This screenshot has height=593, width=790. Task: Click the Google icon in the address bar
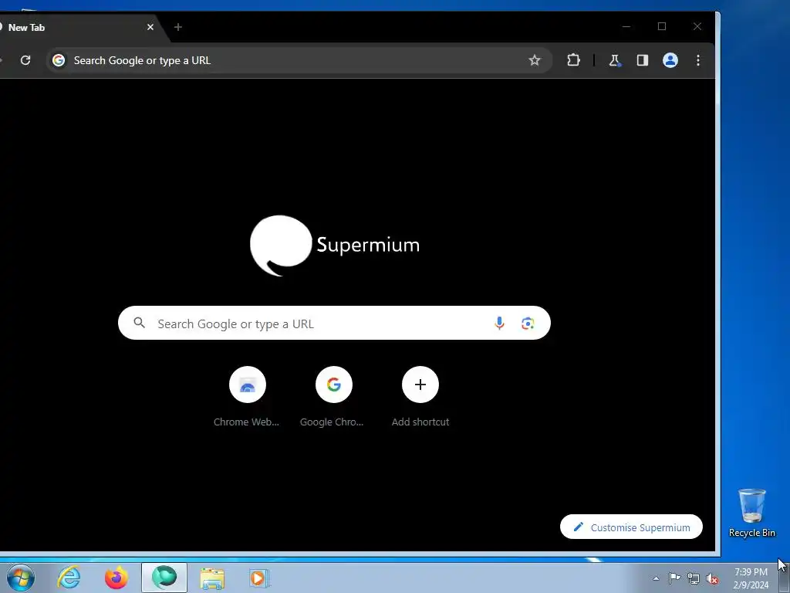point(59,60)
